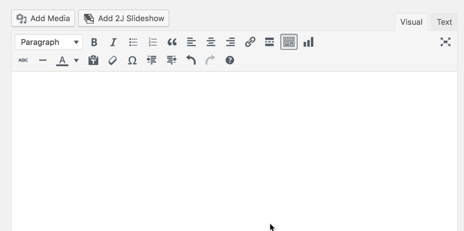Apply the text color button
This screenshot has width=464, height=231.
click(x=62, y=60)
